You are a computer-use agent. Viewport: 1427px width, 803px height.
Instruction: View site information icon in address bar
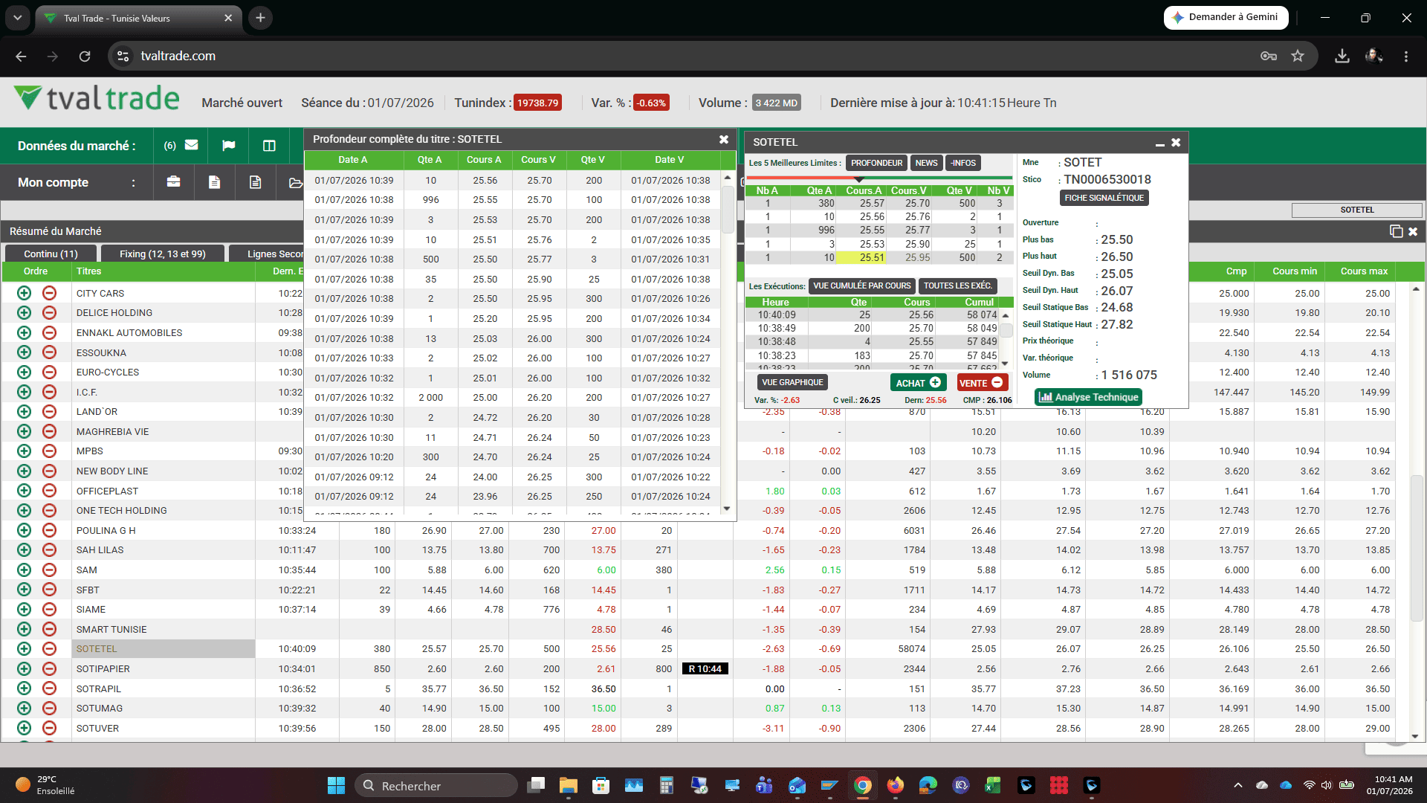pos(123,56)
